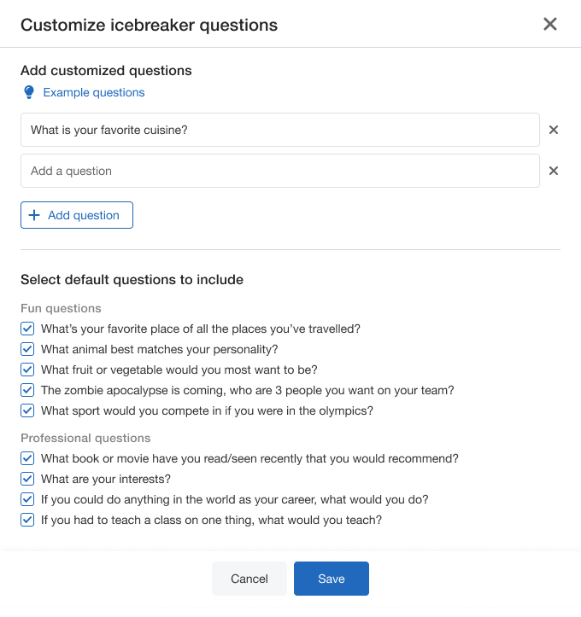Save the icebreaker question settings

point(332,579)
